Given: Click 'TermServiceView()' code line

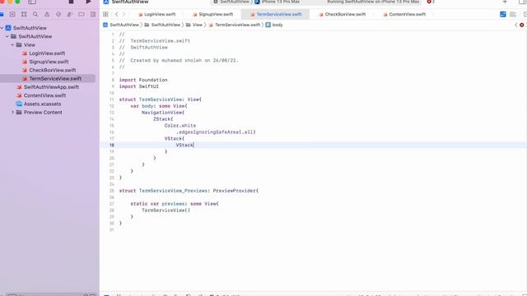Looking at the screenshot, I should point(166,210).
